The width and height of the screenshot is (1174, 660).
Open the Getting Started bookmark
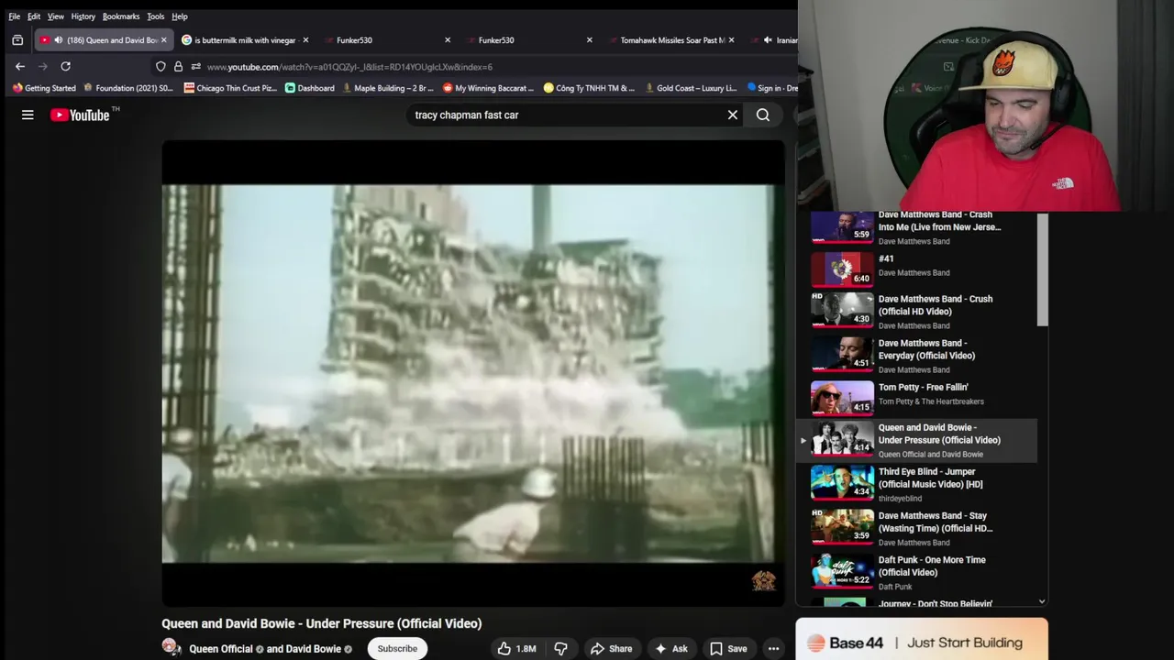(x=44, y=88)
